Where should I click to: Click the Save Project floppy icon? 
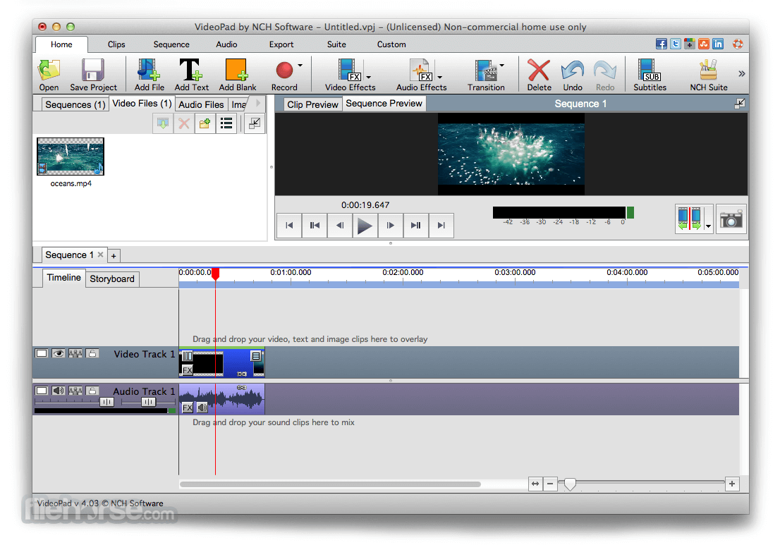pyautogui.click(x=93, y=70)
